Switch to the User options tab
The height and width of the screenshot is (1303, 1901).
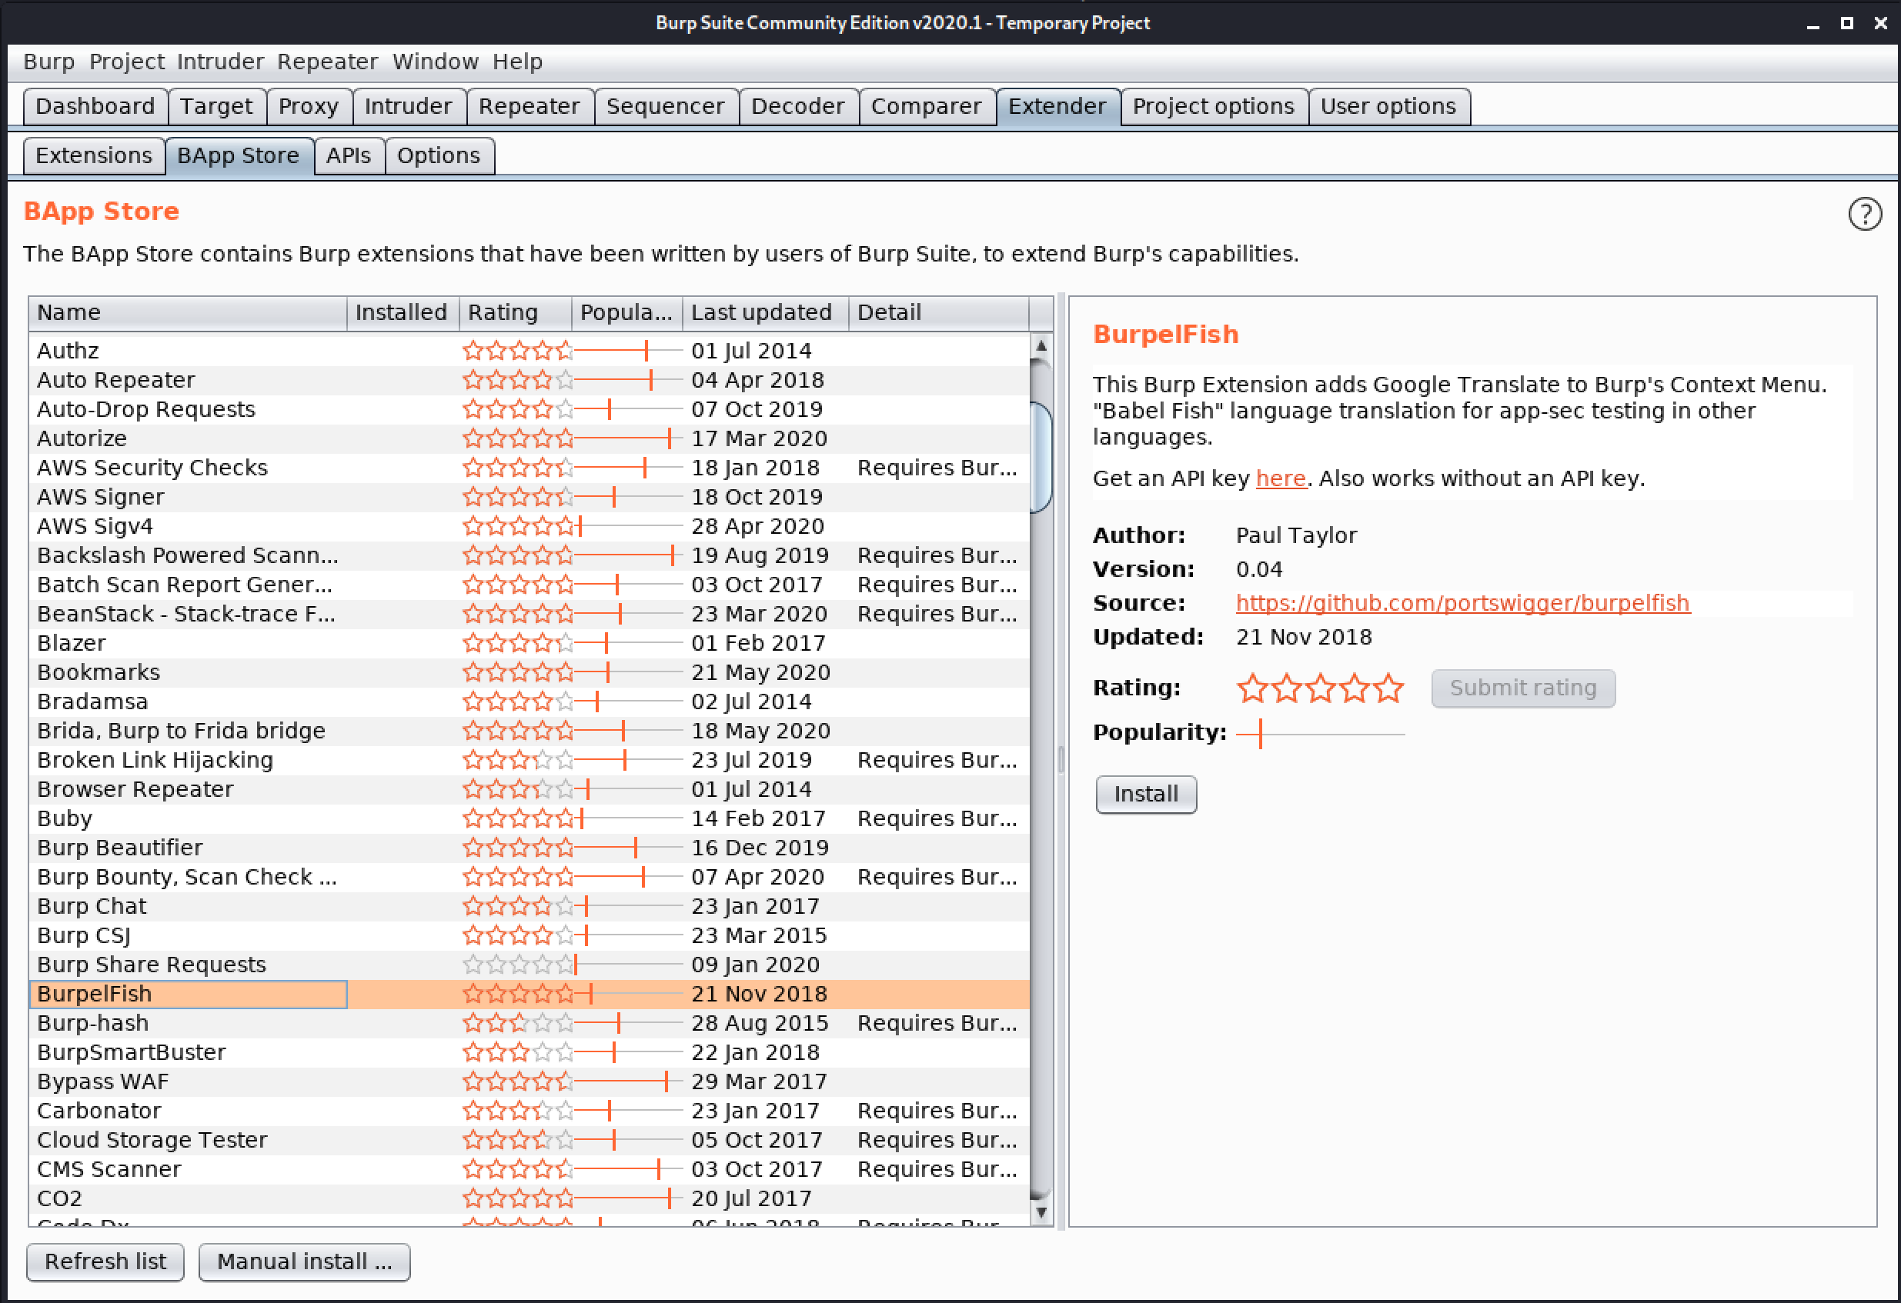1388,106
